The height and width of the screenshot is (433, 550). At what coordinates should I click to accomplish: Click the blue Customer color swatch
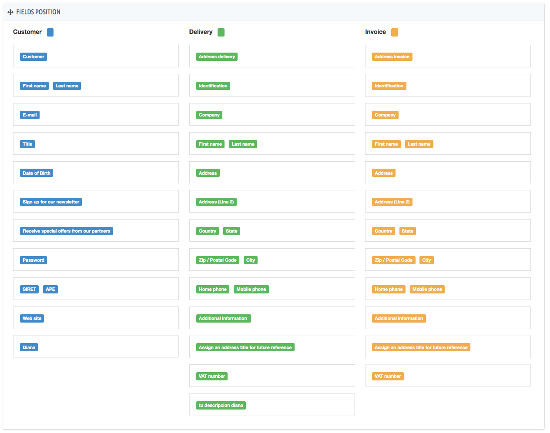coord(50,32)
